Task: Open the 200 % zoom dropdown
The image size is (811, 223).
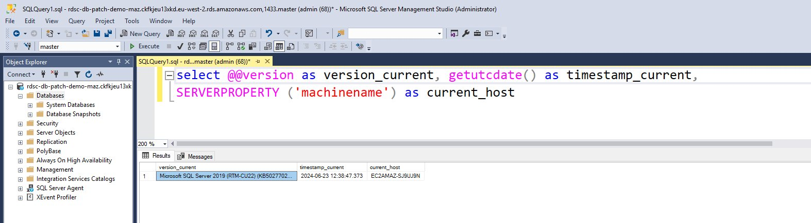Action: point(165,144)
